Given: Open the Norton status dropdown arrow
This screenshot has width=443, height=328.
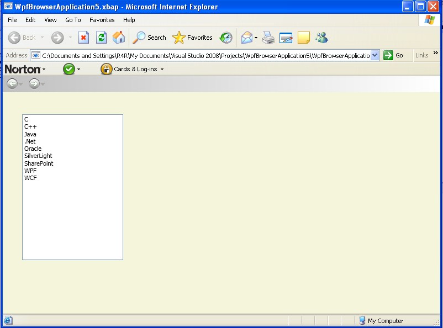Looking at the screenshot, I should tap(77, 69).
